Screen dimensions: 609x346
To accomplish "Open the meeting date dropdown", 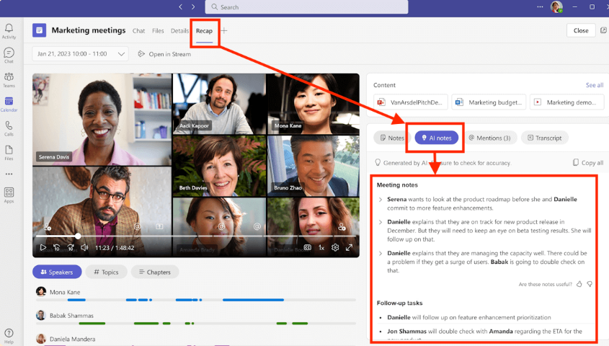I will tap(121, 54).
